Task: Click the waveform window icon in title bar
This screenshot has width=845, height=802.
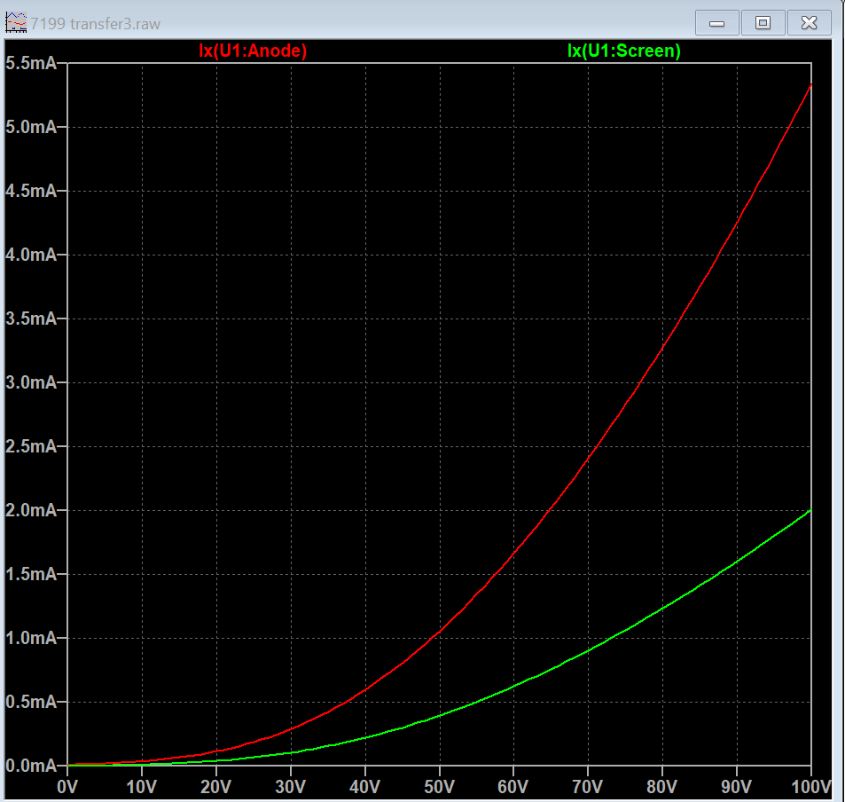Action: [16, 23]
